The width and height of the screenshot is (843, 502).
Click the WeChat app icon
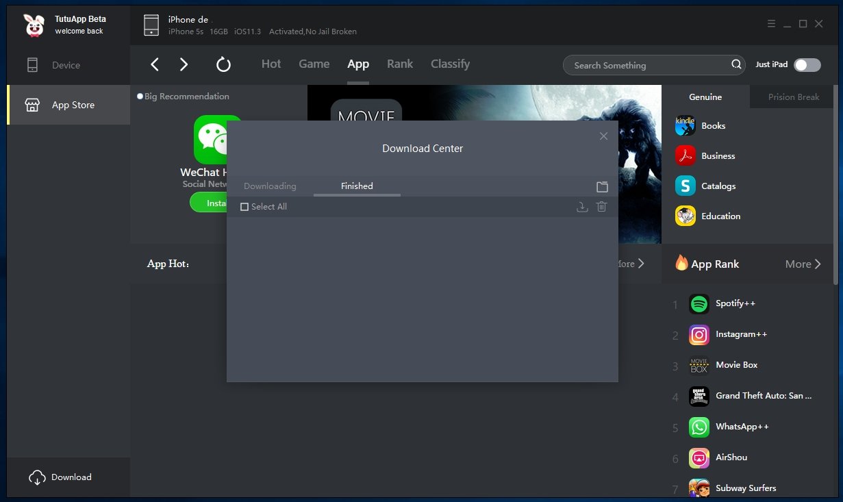[x=210, y=139]
